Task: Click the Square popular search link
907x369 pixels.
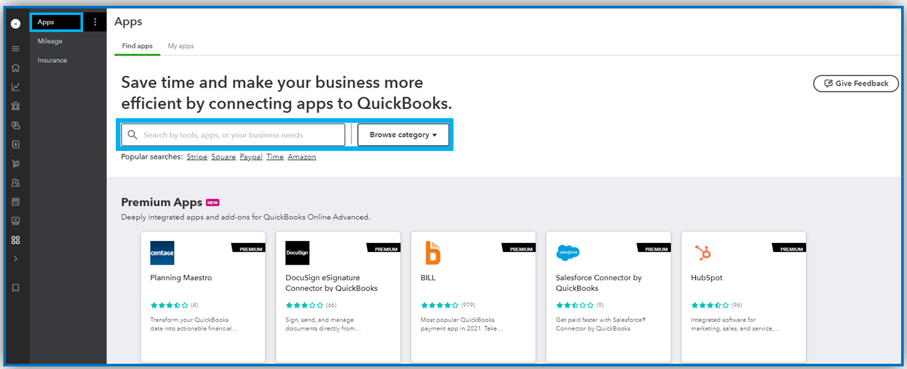Action: pyautogui.click(x=223, y=157)
